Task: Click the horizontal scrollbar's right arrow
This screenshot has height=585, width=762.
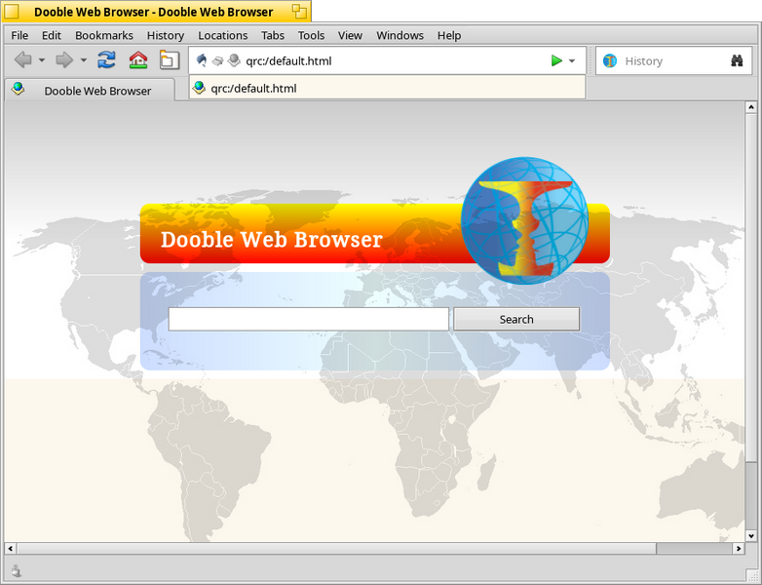Action: [738, 549]
